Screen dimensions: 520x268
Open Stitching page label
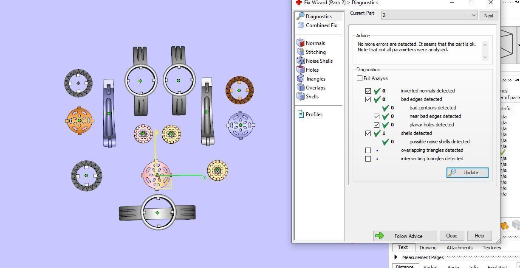(x=316, y=52)
